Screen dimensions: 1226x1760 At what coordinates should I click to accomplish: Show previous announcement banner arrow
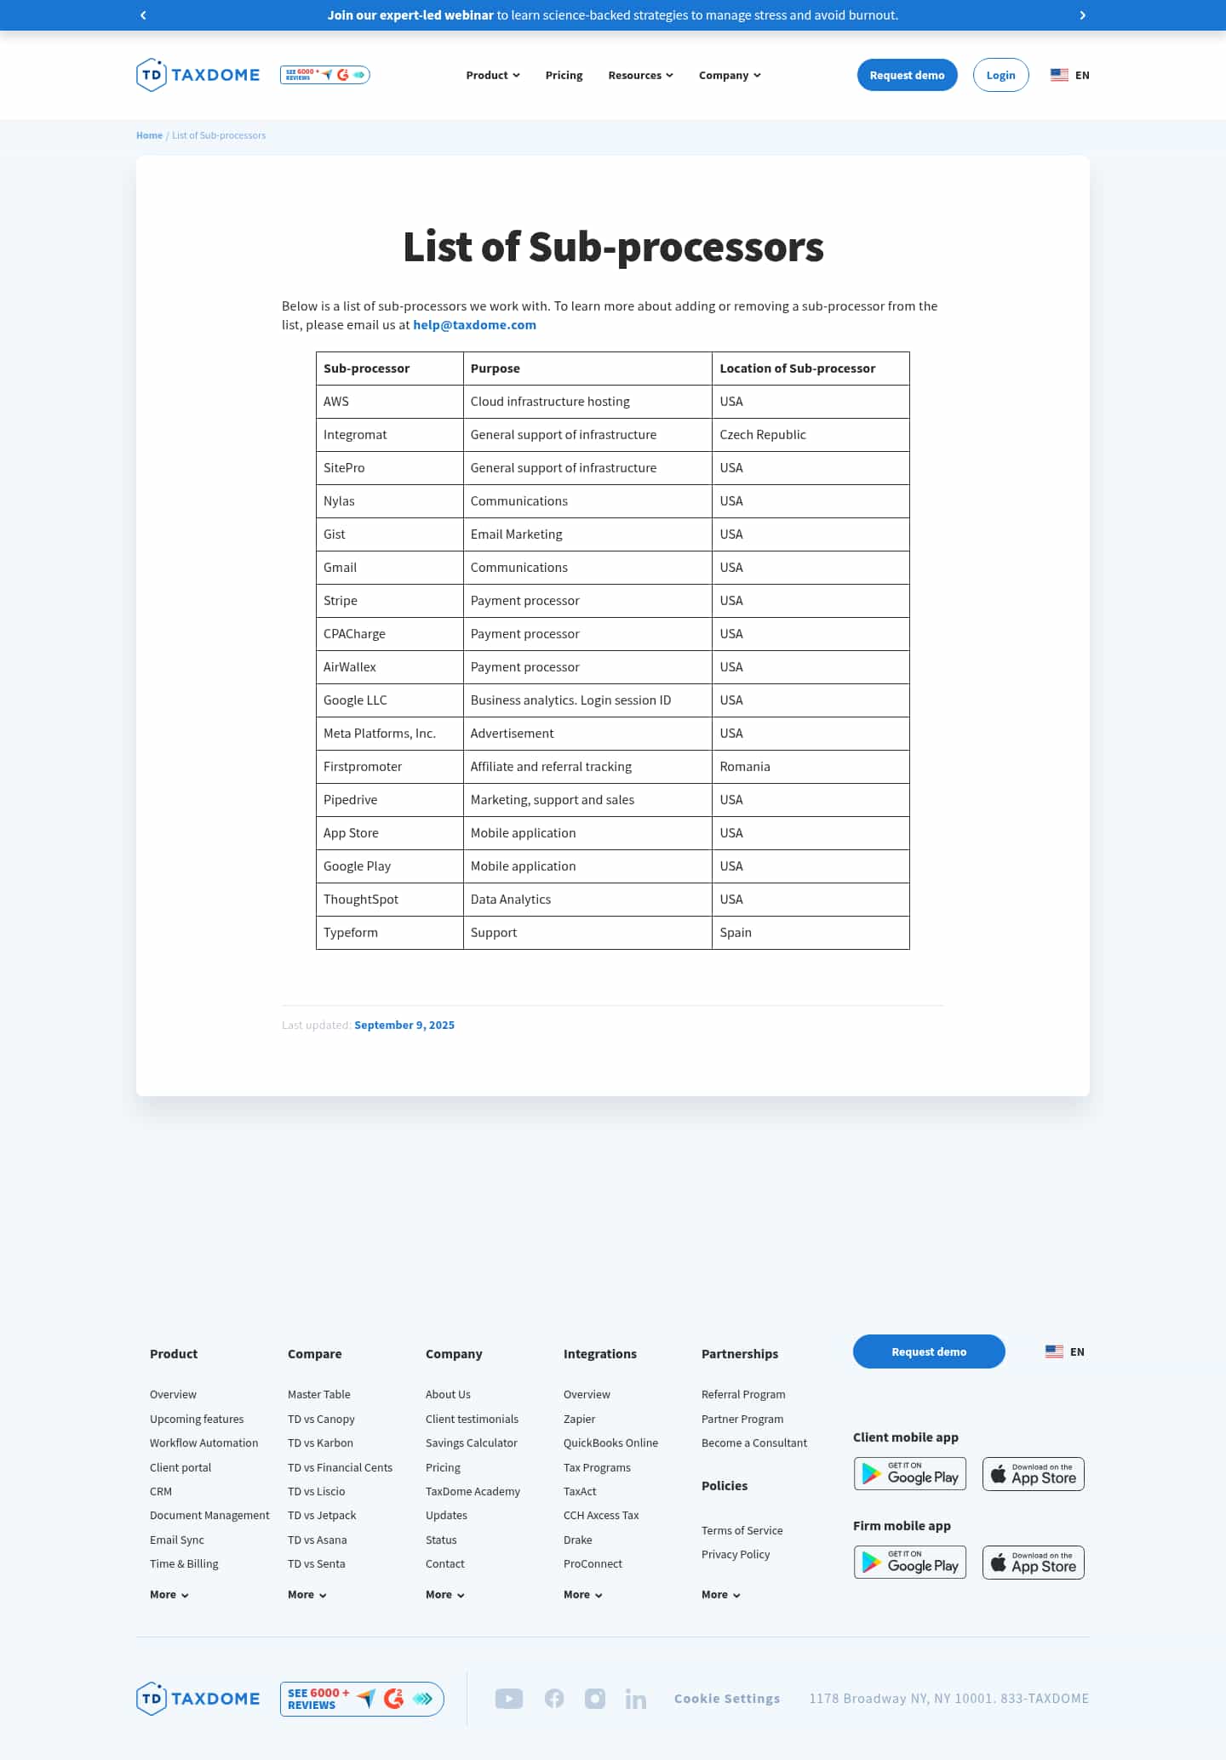pos(143,15)
